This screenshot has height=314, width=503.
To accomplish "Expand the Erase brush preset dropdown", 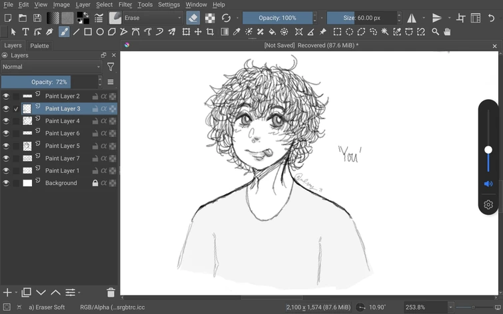I will 153,18.
